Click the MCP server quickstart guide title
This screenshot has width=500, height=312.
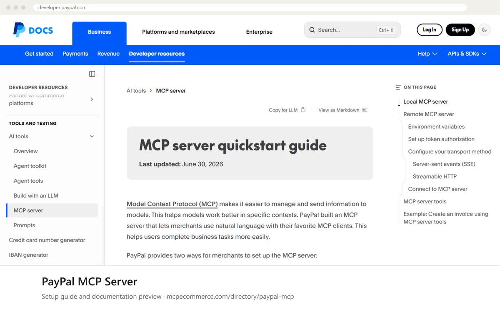[233, 145]
